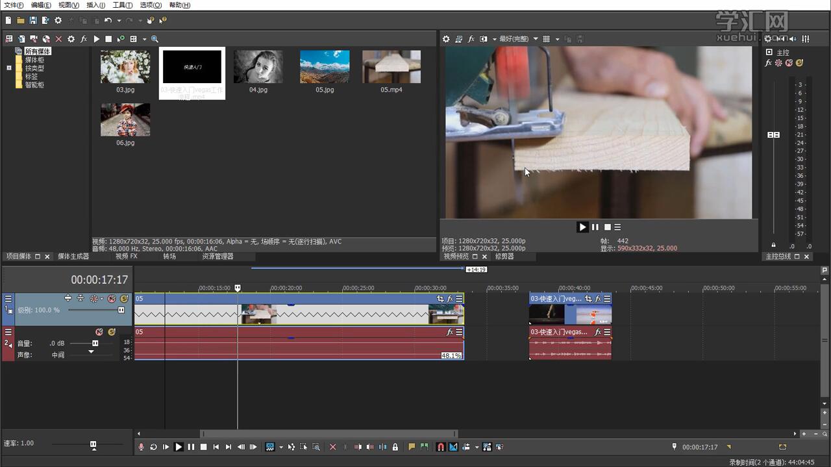The width and height of the screenshot is (831, 467).
Task: Solo audio track 2
Action: pyautogui.click(x=112, y=332)
